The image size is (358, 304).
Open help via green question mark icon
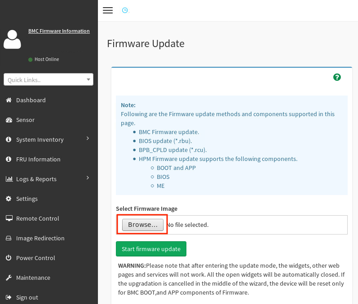click(x=337, y=77)
